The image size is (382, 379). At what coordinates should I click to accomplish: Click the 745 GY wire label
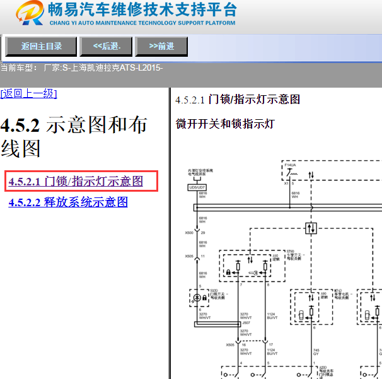point(316,352)
